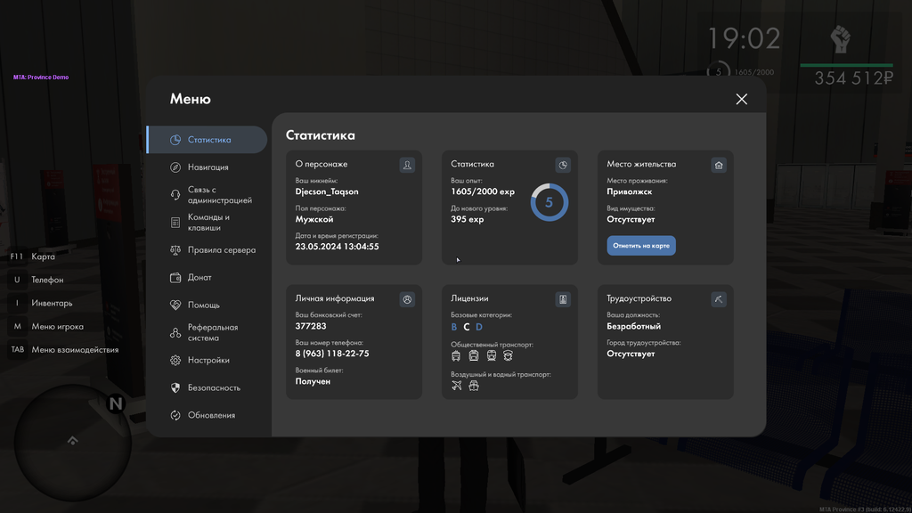Click license category B
The height and width of the screenshot is (513, 912).
point(453,327)
